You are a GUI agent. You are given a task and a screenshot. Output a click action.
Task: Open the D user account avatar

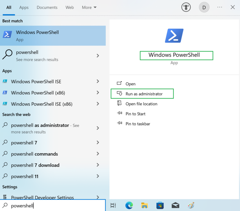pyautogui.click(x=204, y=7)
